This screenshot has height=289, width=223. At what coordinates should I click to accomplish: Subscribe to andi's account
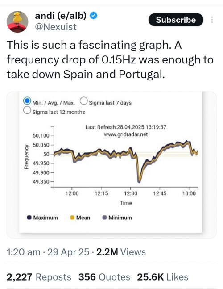coord(176,20)
